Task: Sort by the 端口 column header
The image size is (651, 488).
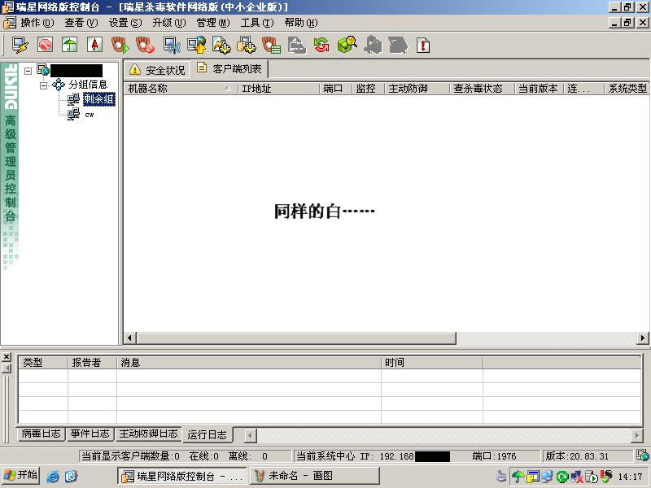Action: tap(336, 89)
